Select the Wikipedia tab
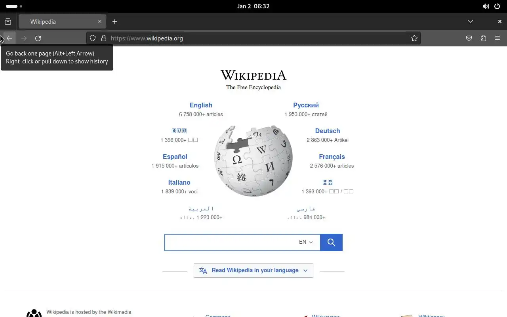Screen dimensions: 507x317 click(x=62, y=21)
